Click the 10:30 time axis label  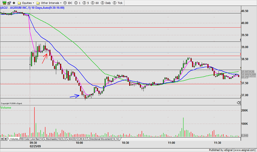point(125,143)
